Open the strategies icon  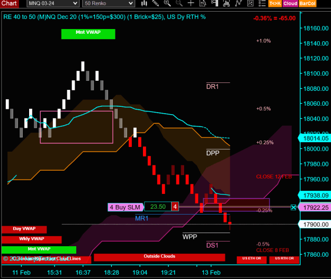(250, 3)
